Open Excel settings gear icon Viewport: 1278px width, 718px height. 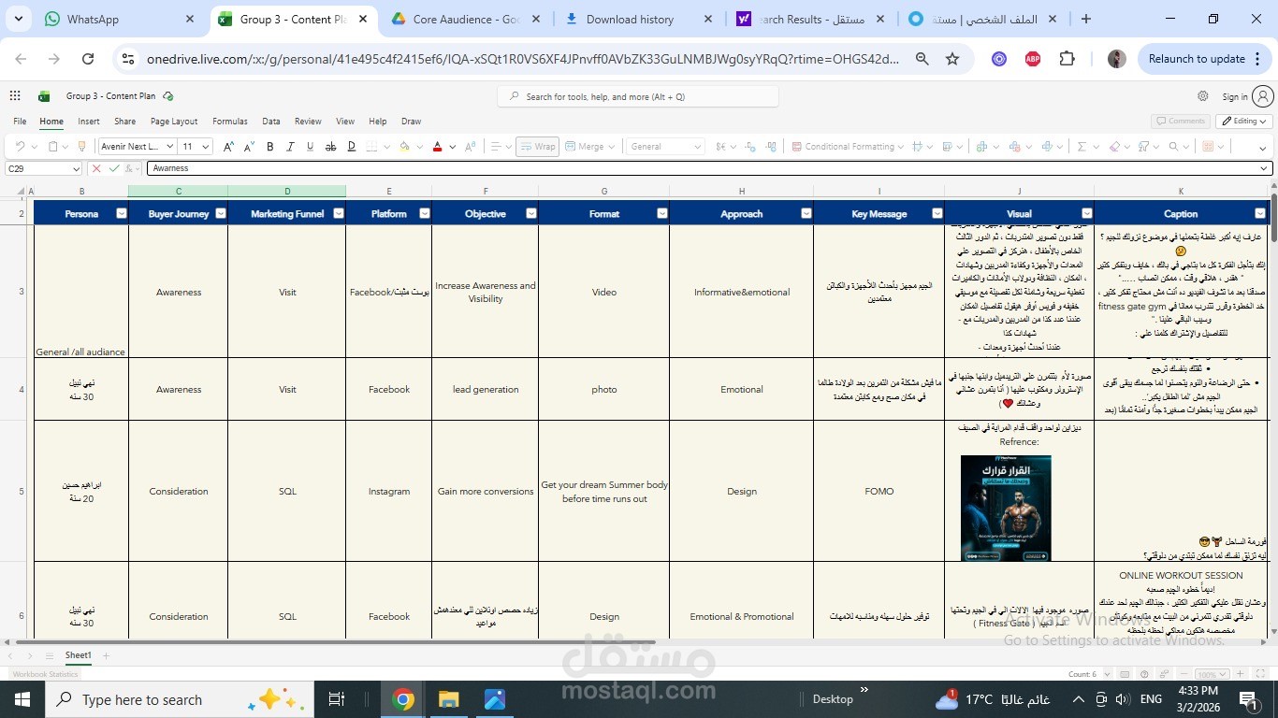[1203, 95]
